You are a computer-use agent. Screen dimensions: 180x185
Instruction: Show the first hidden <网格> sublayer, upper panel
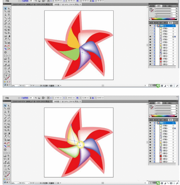(150, 29)
